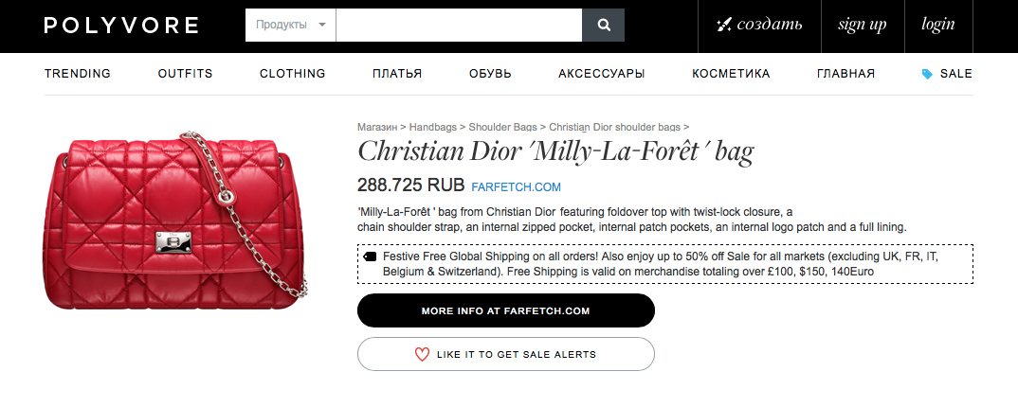The image size is (1018, 407).
Task: Click the heart icon on like button
Action: pyautogui.click(x=422, y=354)
